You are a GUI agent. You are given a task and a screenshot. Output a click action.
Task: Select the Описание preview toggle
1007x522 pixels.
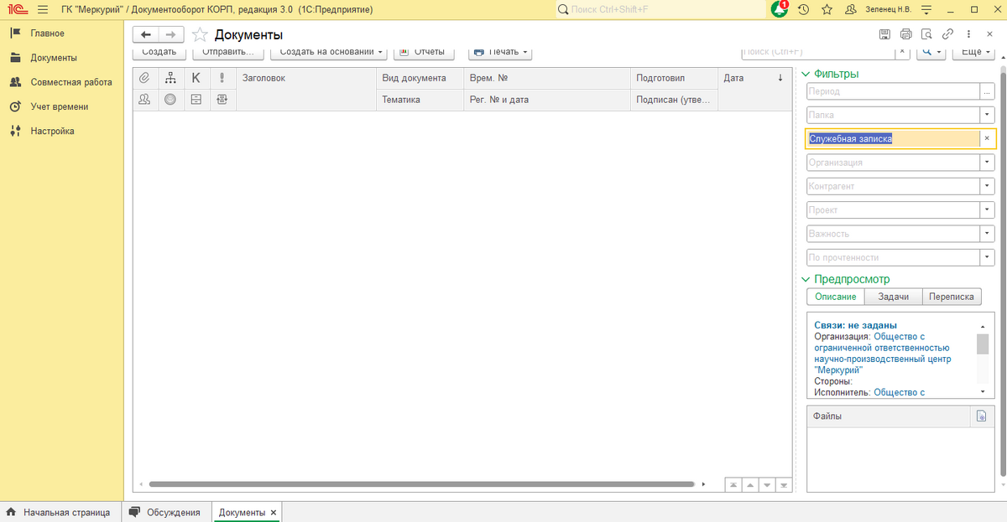(835, 297)
